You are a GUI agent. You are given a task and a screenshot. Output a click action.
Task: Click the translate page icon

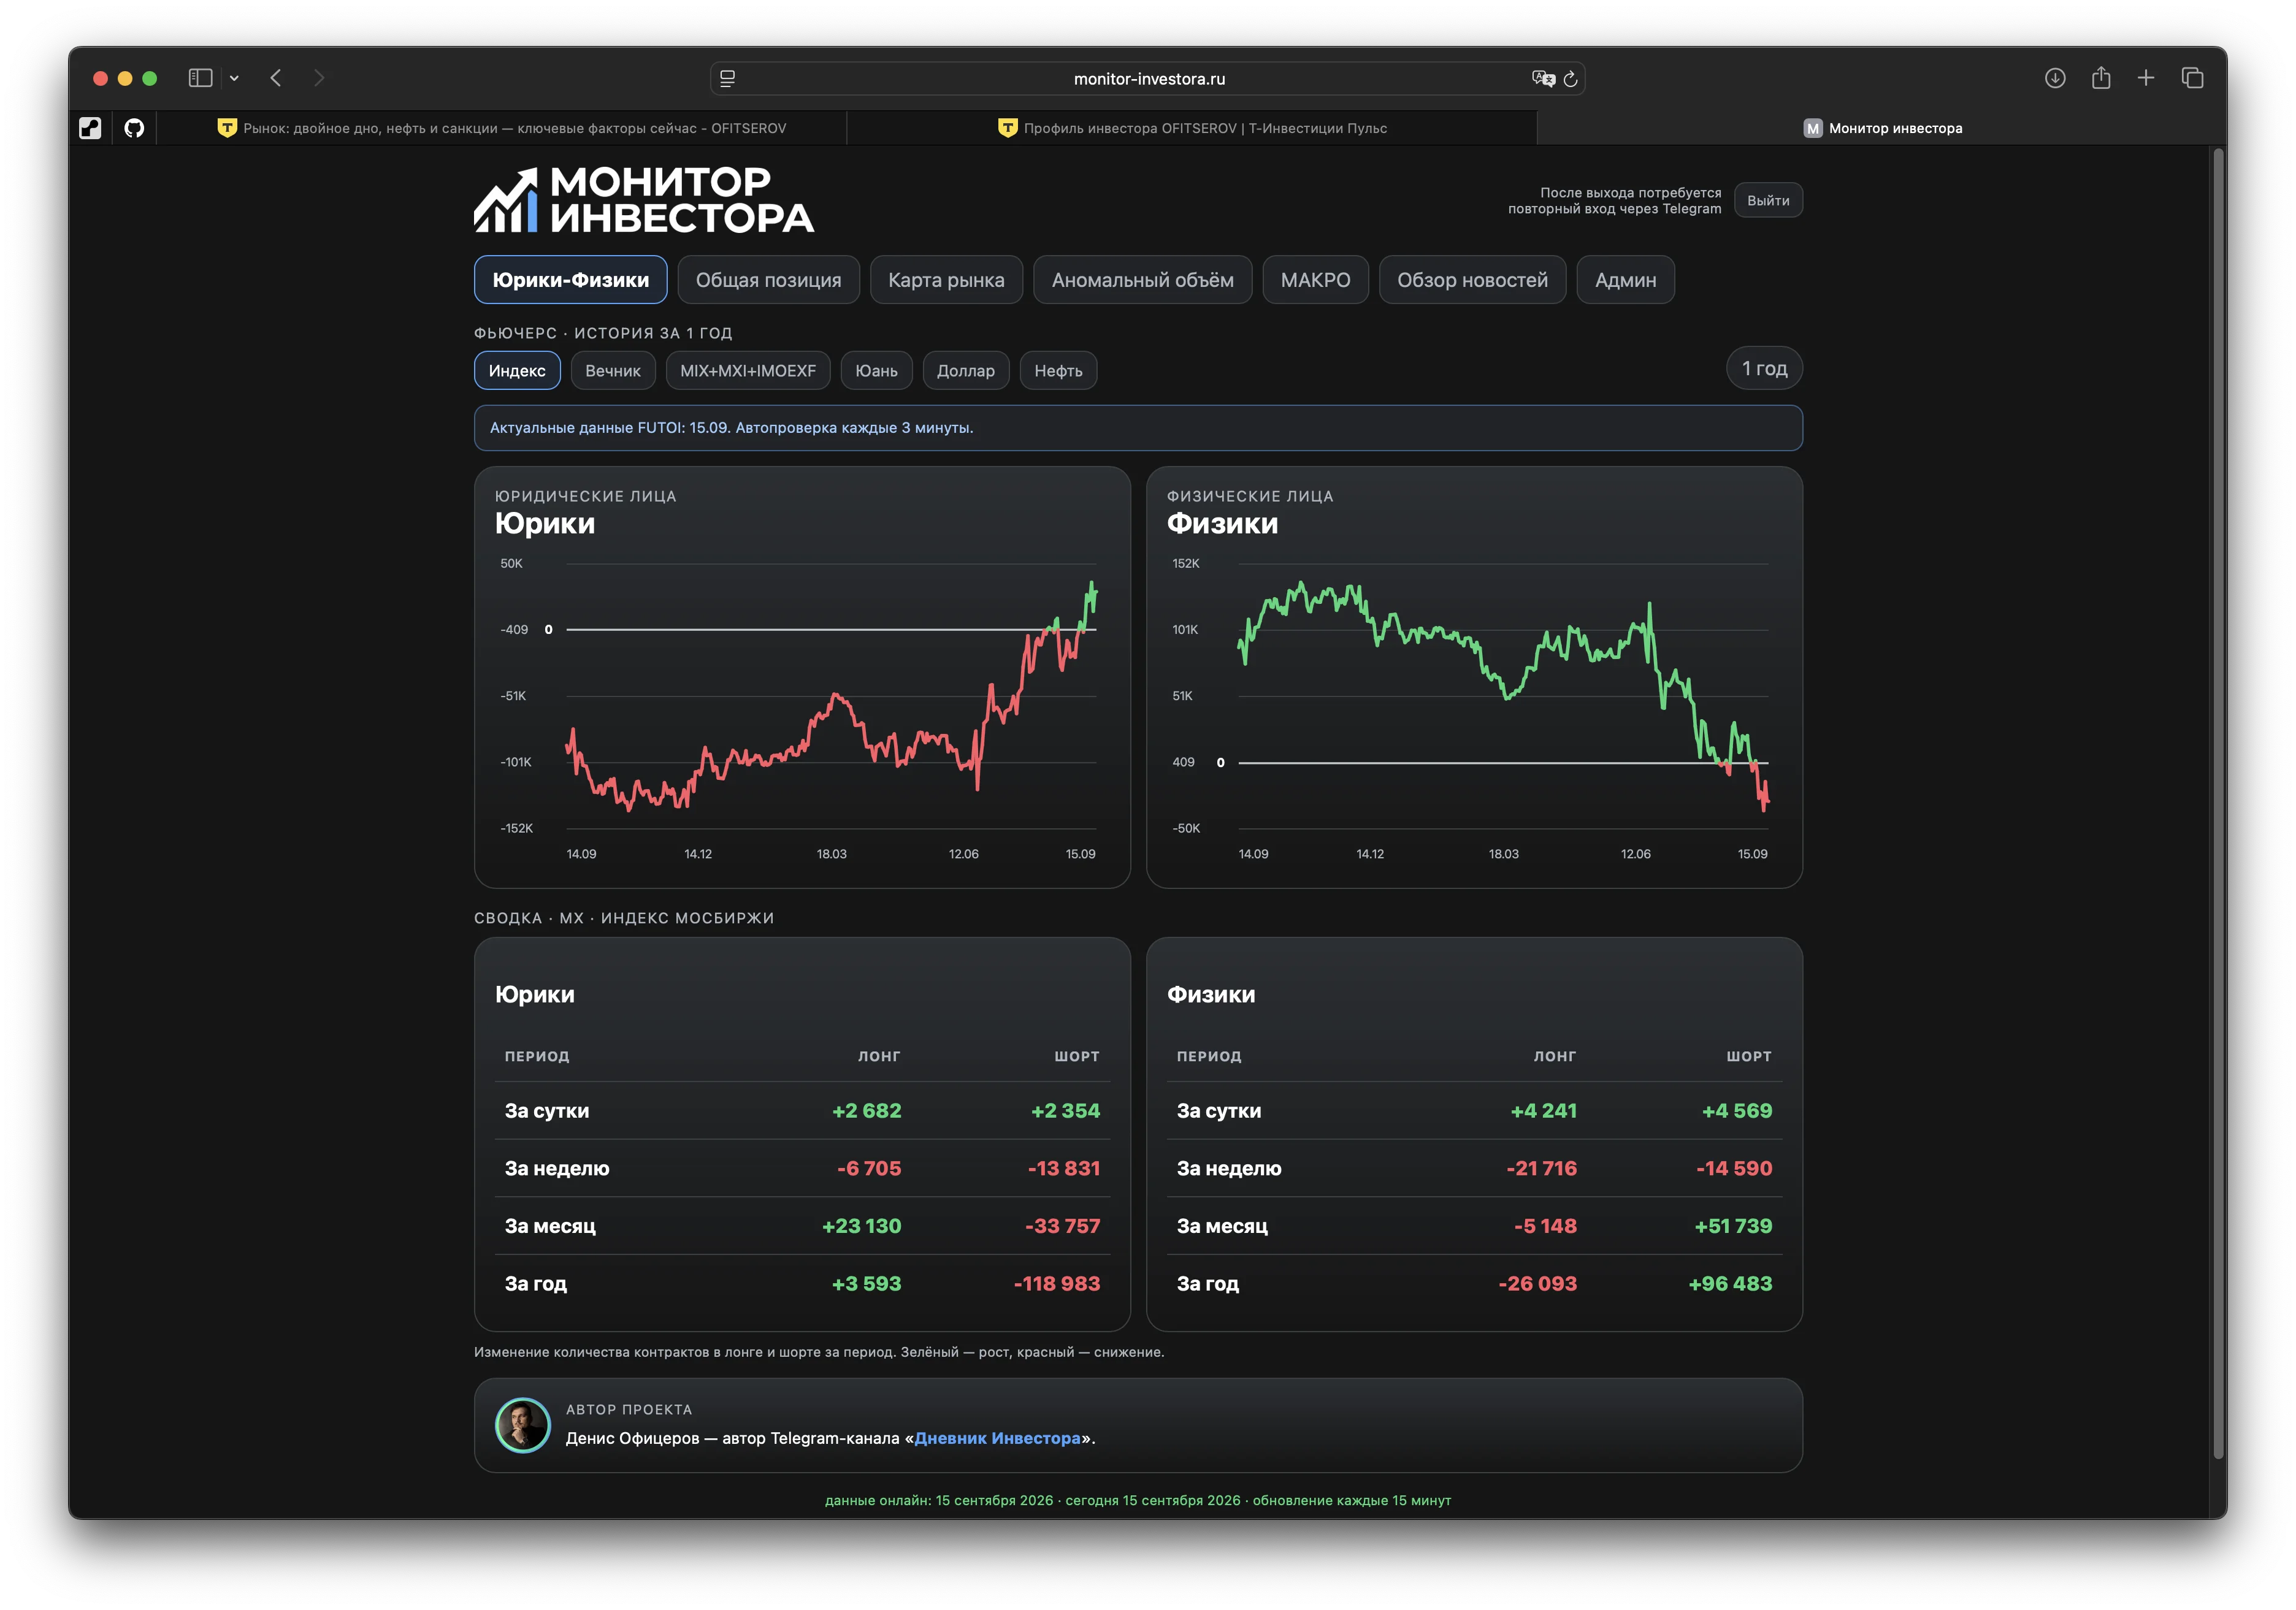click(x=1543, y=78)
